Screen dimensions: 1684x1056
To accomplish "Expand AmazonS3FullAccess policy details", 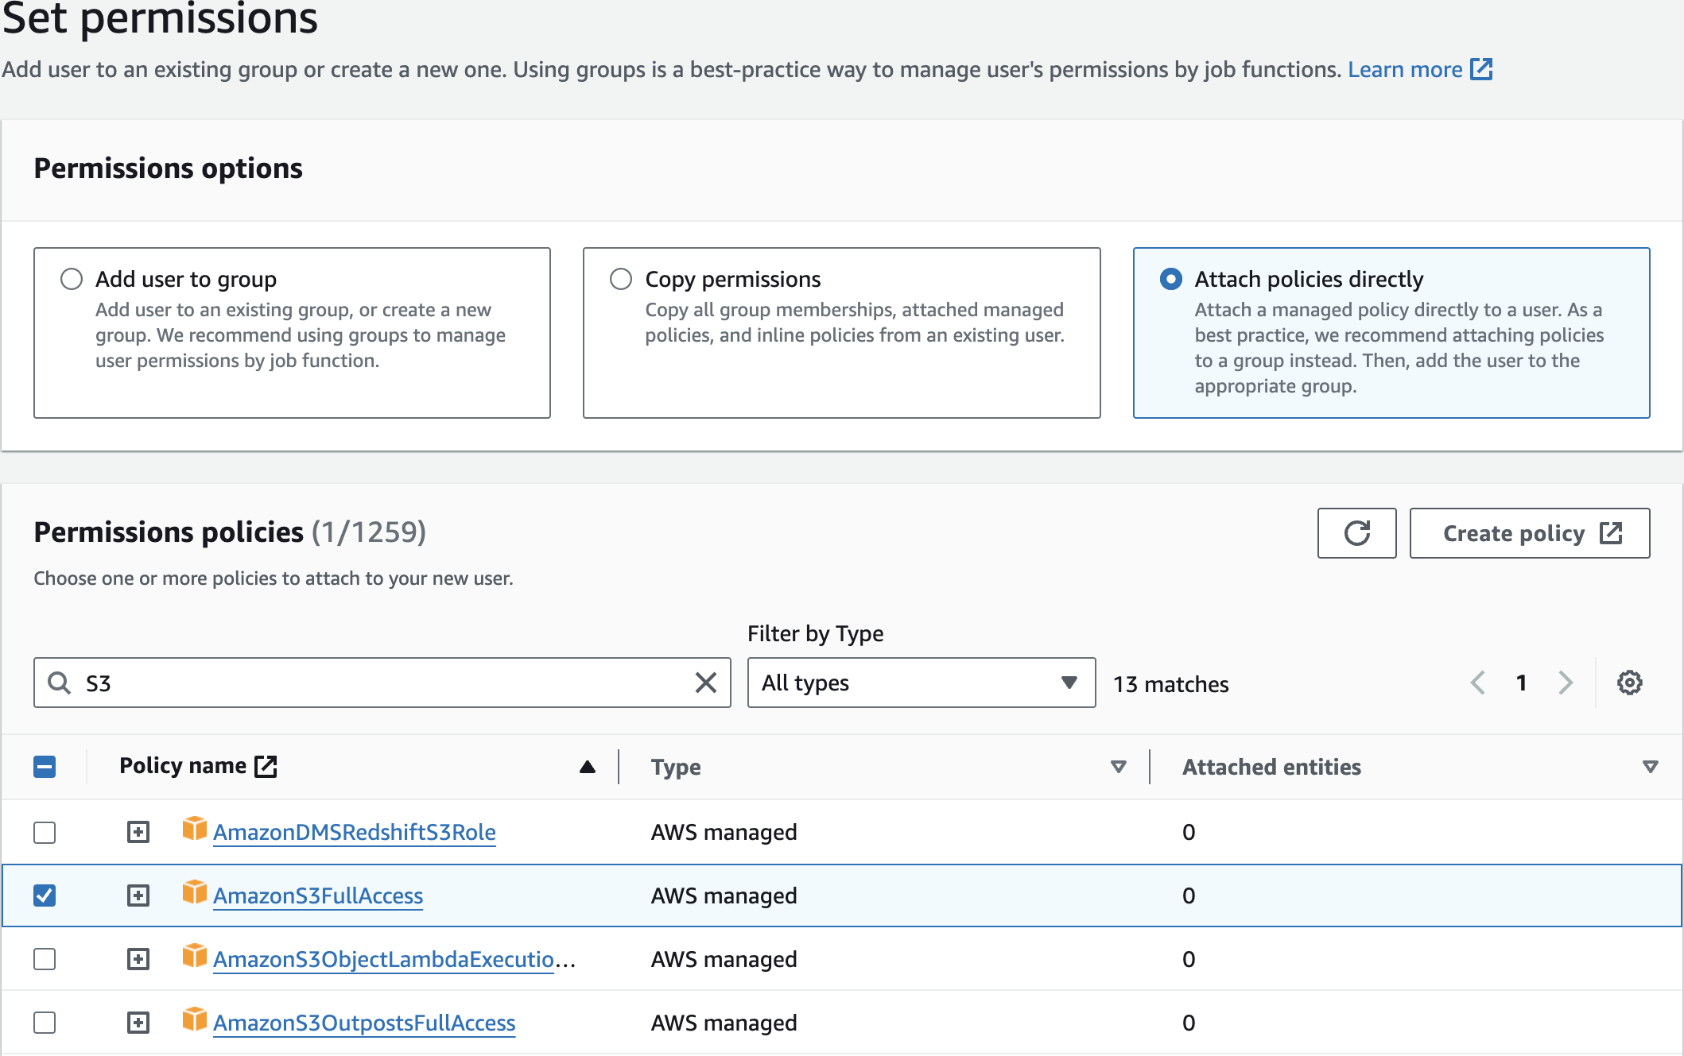I will click(x=138, y=895).
